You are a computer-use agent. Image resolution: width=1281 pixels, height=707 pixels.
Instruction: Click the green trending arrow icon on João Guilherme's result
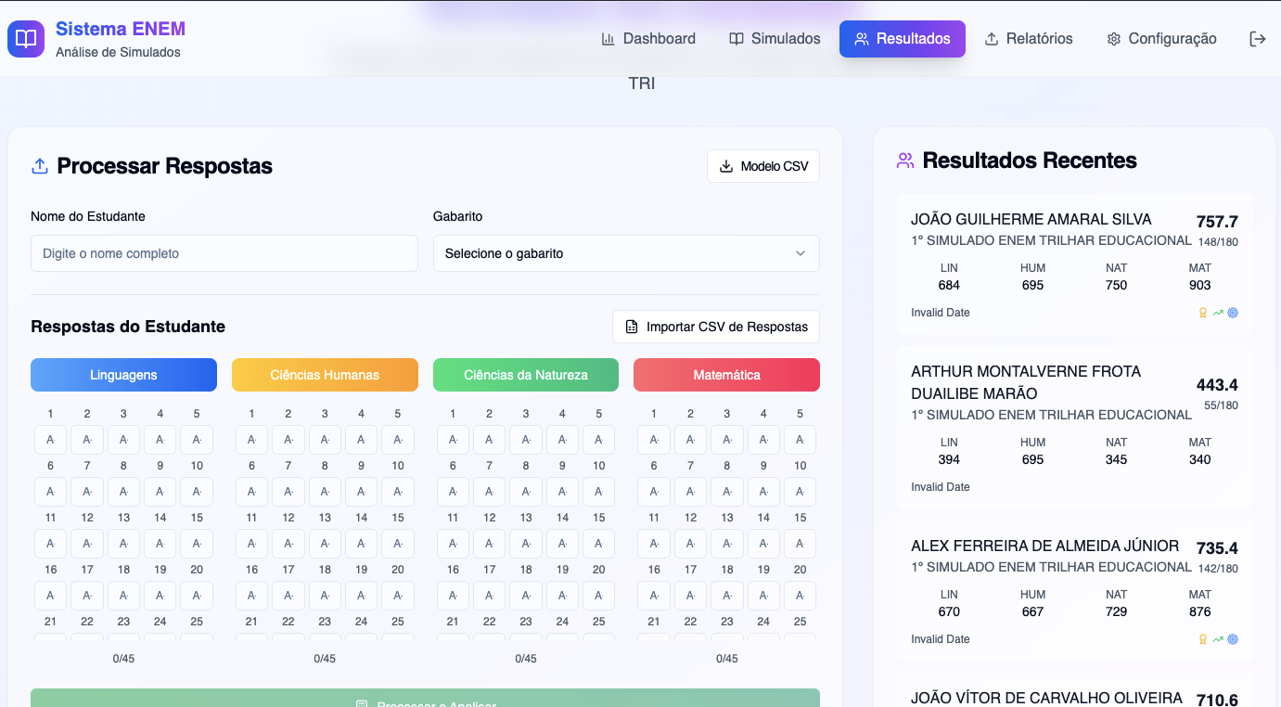click(x=1218, y=313)
